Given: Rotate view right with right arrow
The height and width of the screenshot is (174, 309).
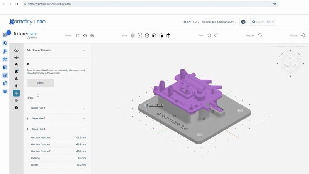Looking at the screenshot, I should coord(303,64).
